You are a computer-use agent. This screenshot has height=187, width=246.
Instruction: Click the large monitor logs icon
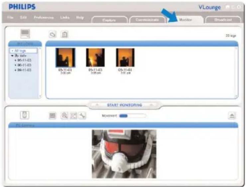pos(25,34)
